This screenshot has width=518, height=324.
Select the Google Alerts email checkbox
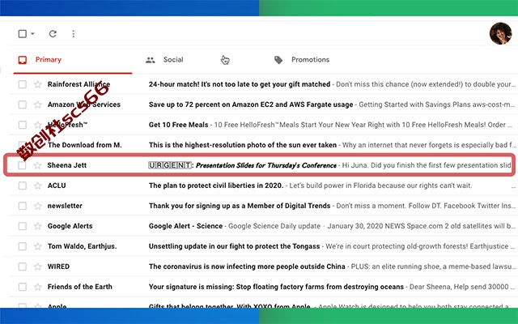[x=23, y=226]
